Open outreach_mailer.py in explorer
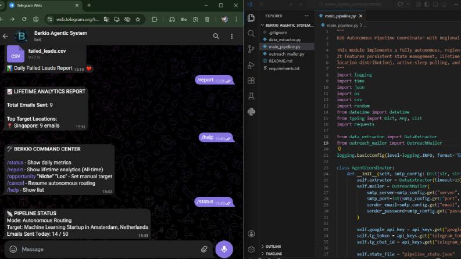The width and height of the screenshot is (461, 259). [287, 54]
